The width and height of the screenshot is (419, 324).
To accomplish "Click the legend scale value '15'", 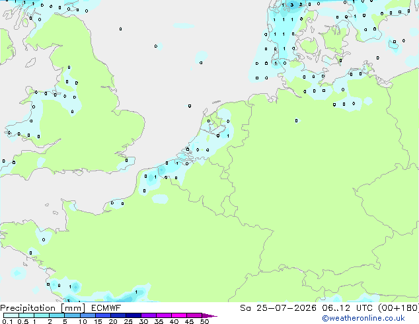I will (98, 321).
